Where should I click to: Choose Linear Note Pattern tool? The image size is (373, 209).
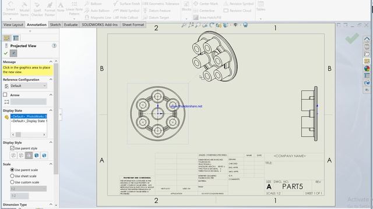pyautogui.click(x=74, y=9)
